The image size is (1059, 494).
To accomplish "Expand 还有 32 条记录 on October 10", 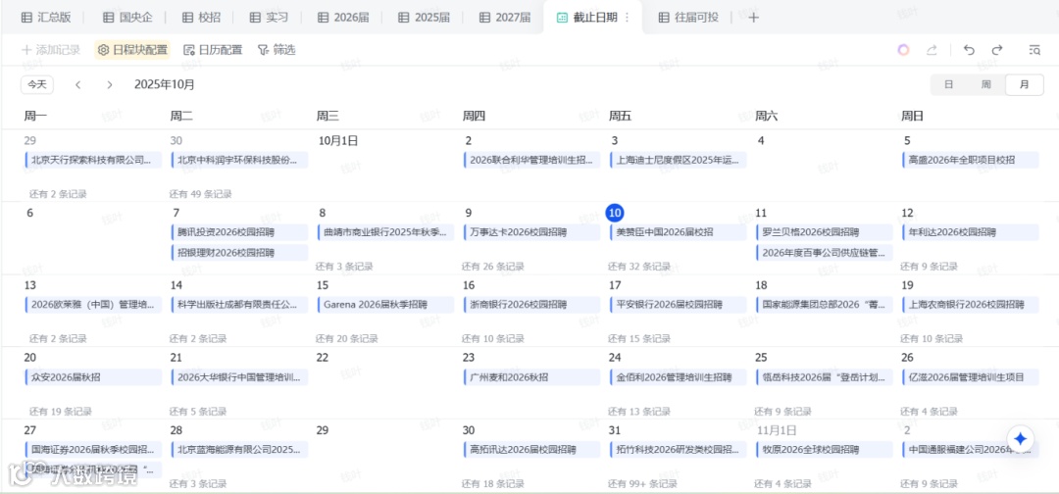I will (x=639, y=266).
